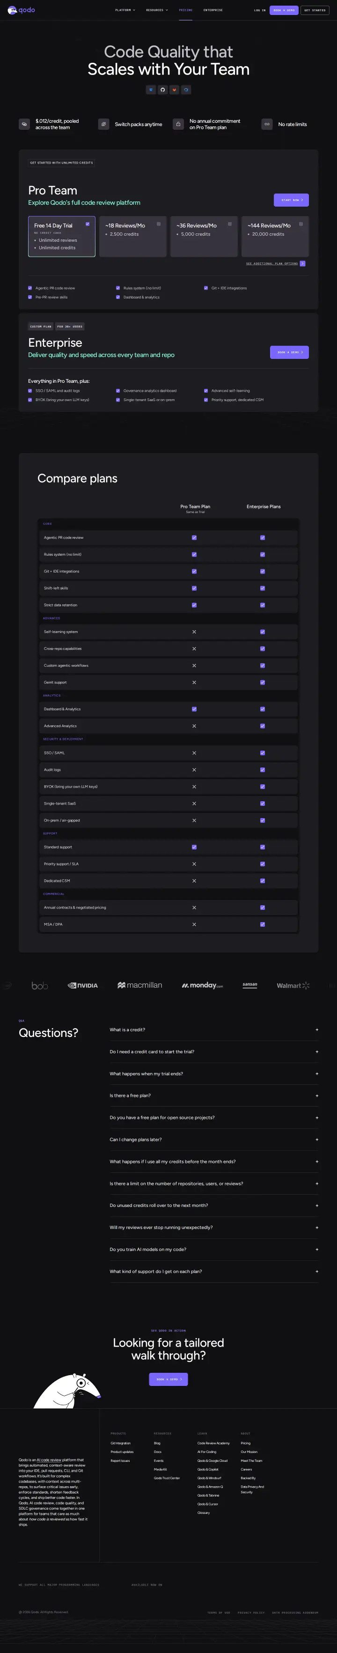Click Governance analytics dashboard checkbox in Enterprise
The width and height of the screenshot is (337, 1653).
[x=118, y=391]
